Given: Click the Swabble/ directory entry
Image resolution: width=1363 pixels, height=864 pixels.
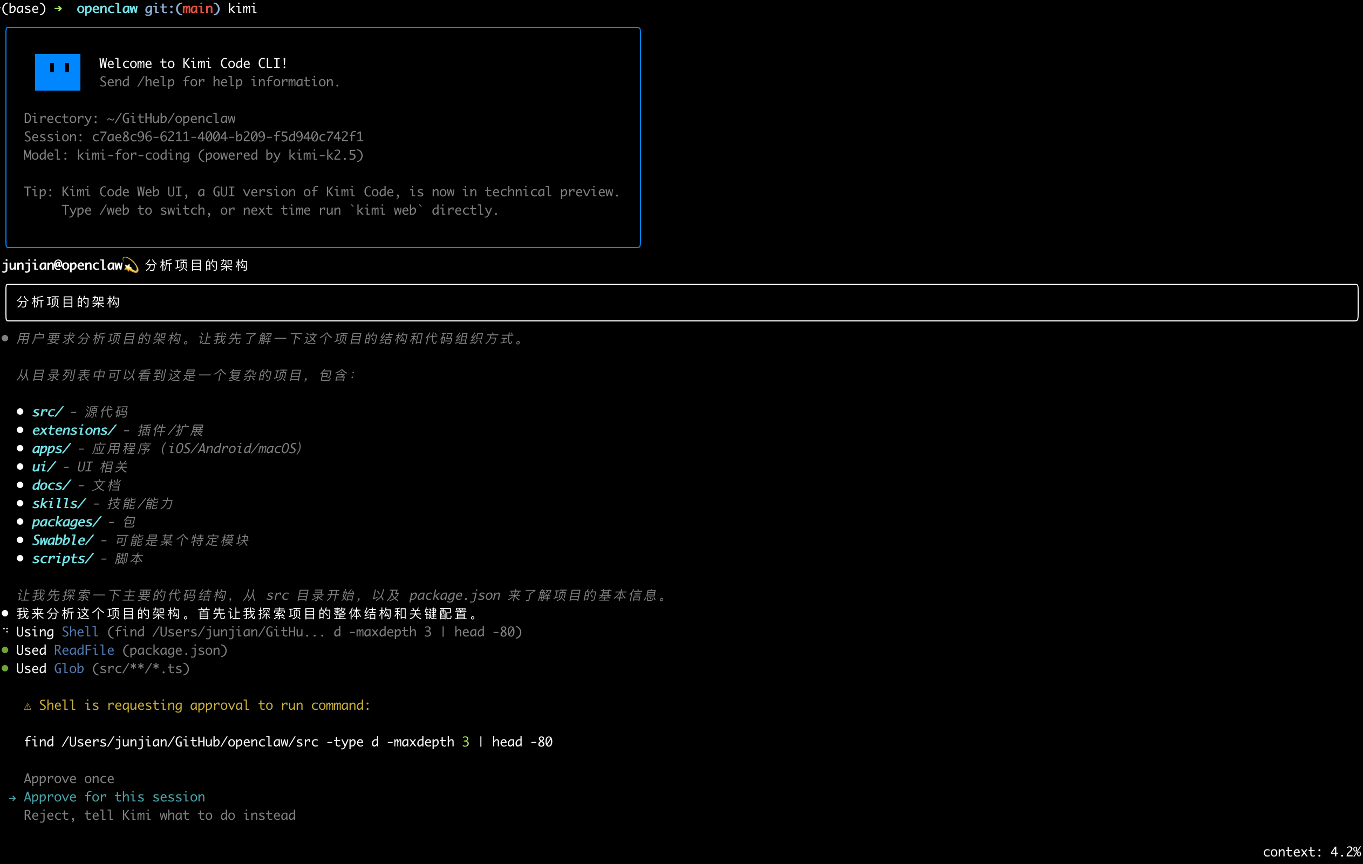Looking at the screenshot, I should tap(62, 540).
